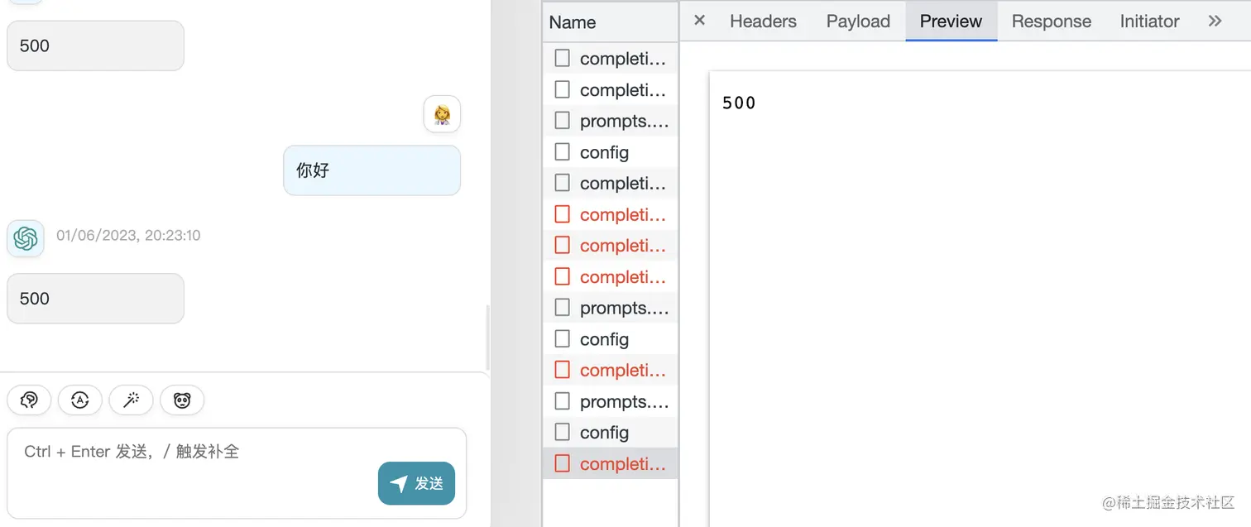Click the brain head icon button
The image size is (1251, 527).
(29, 400)
